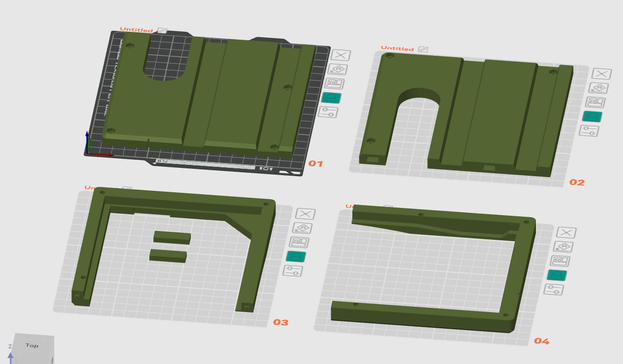Remove plate 02 with its X icon

coord(601,74)
